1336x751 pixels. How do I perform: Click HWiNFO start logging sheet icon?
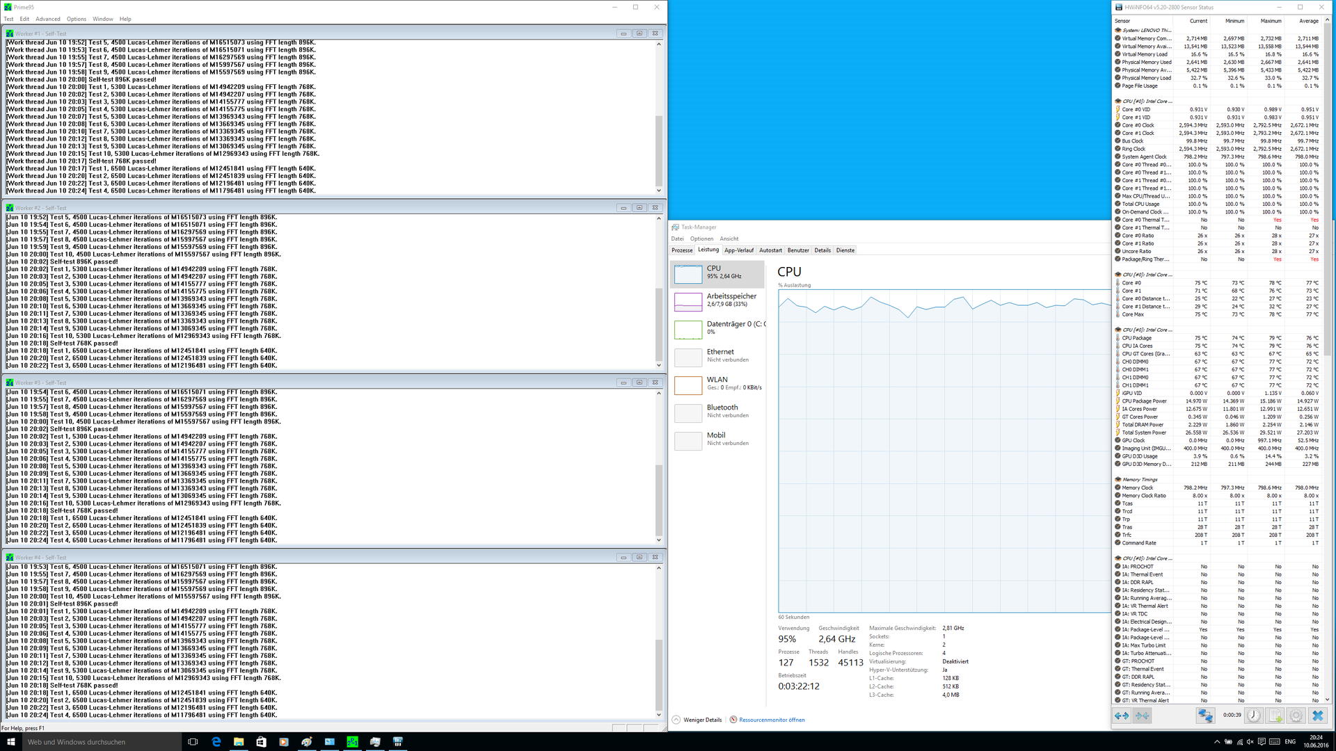point(1275,716)
